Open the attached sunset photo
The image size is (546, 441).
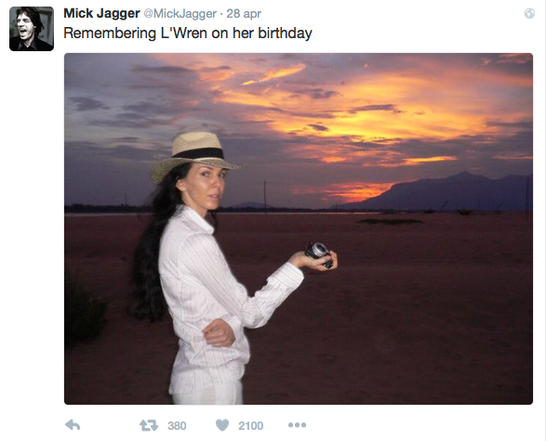point(299,229)
